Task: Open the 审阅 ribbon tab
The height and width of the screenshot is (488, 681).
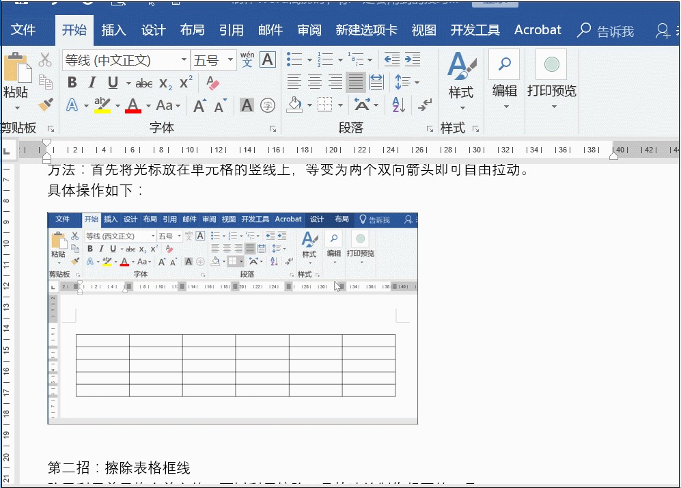Action: pos(309,30)
